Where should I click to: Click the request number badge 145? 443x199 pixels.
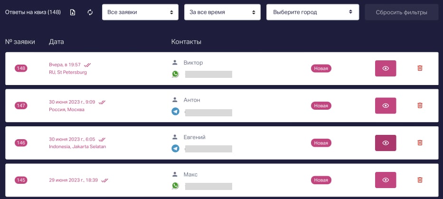pyautogui.click(x=21, y=180)
